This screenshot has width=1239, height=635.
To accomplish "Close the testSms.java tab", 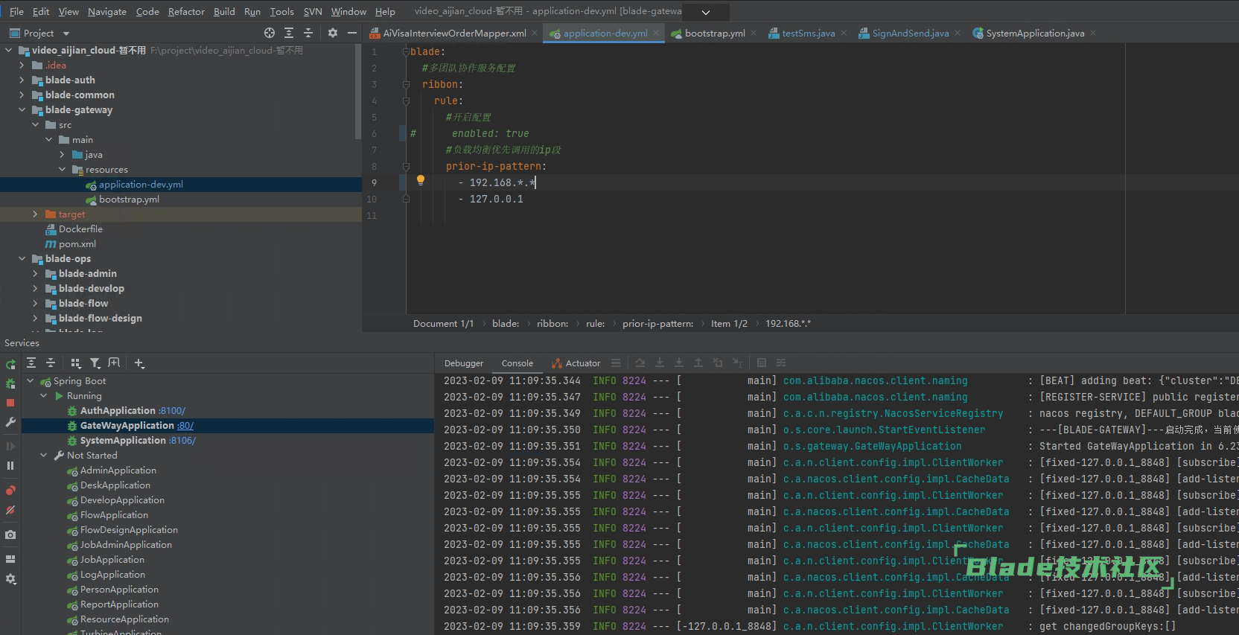I will [x=843, y=33].
